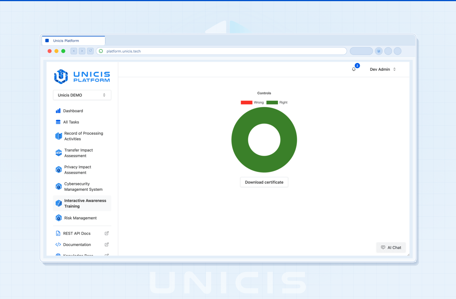The image size is (456, 299).
Task: Click the browser profile U avatar
Action: (x=379, y=51)
